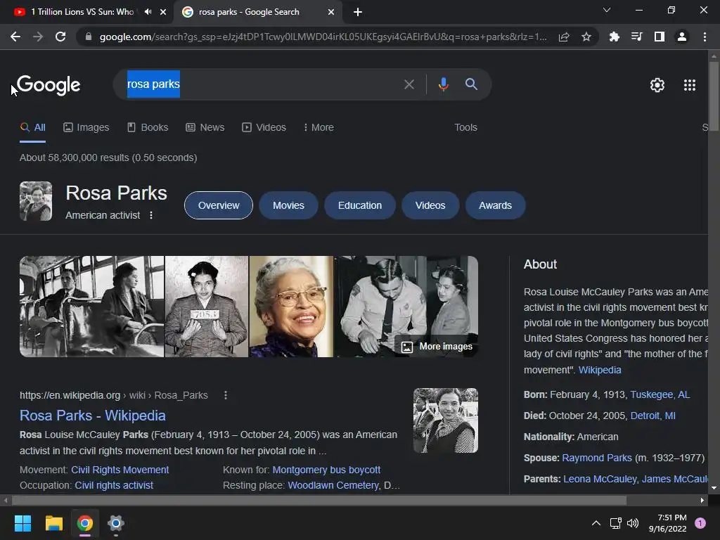Open the Civil rights activist link
Viewport: 720px width, 540px height.
(x=114, y=485)
